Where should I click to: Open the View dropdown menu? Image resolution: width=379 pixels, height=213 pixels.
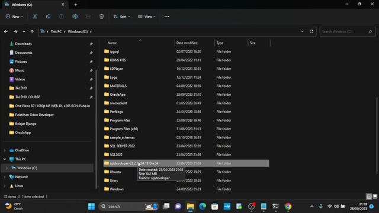[x=146, y=17]
